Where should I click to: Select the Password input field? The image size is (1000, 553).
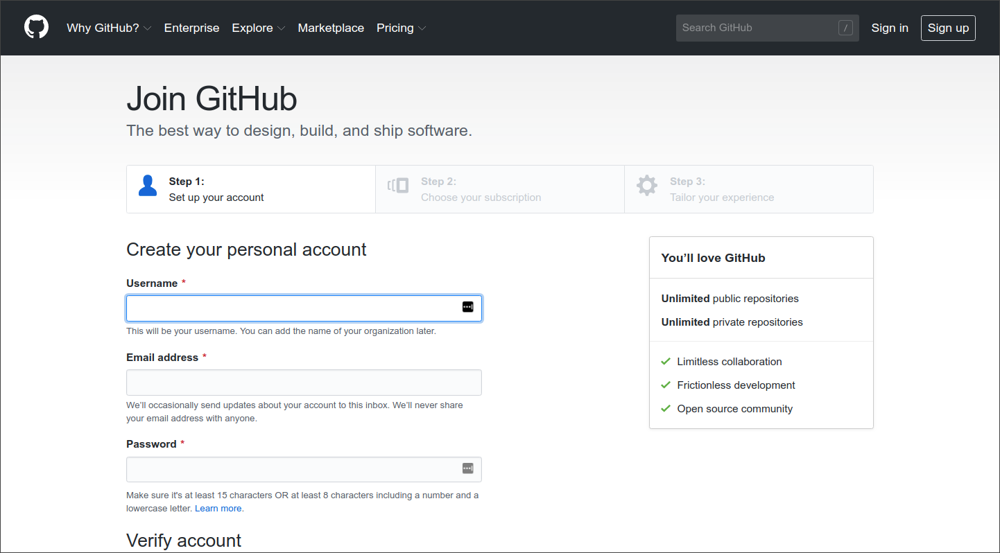[x=304, y=469]
